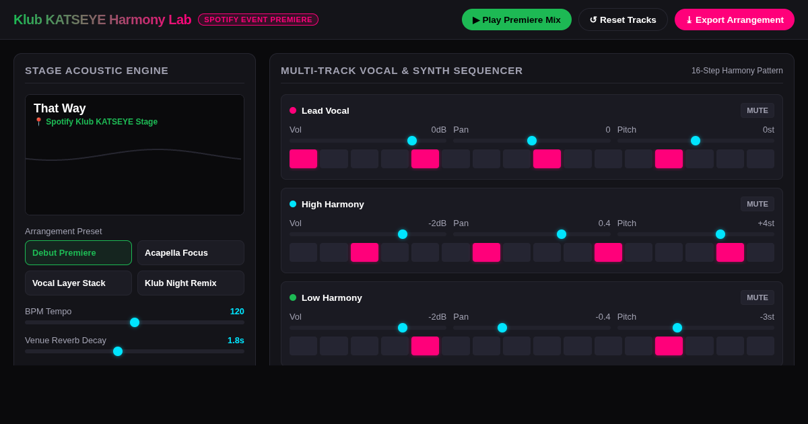This screenshot has height=424, width=808.
Task: Click the "Stage Acoustic Engine" panel heading
Action: coord(97,71)
